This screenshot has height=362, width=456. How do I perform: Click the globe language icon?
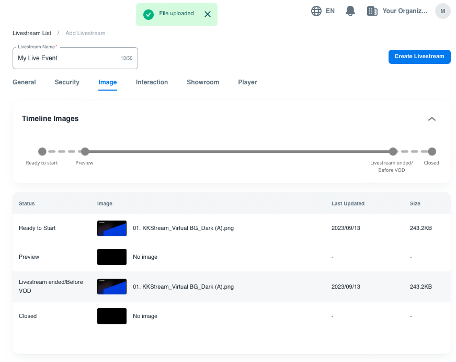tap(316, 11)
